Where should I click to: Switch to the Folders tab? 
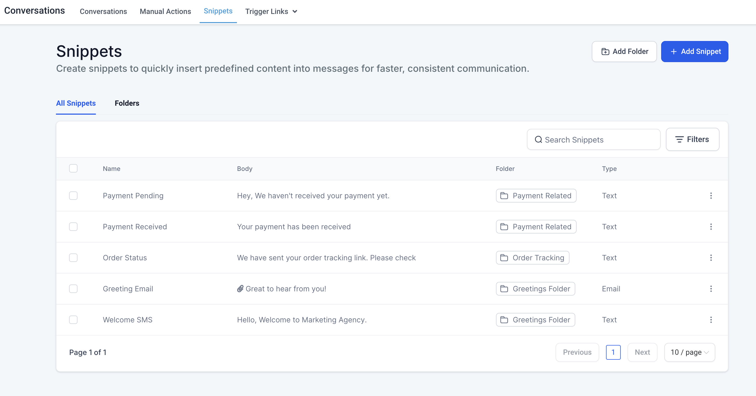127,103
